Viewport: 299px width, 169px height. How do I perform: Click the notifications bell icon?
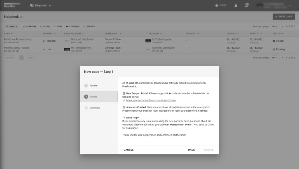[x=236, y=6]
